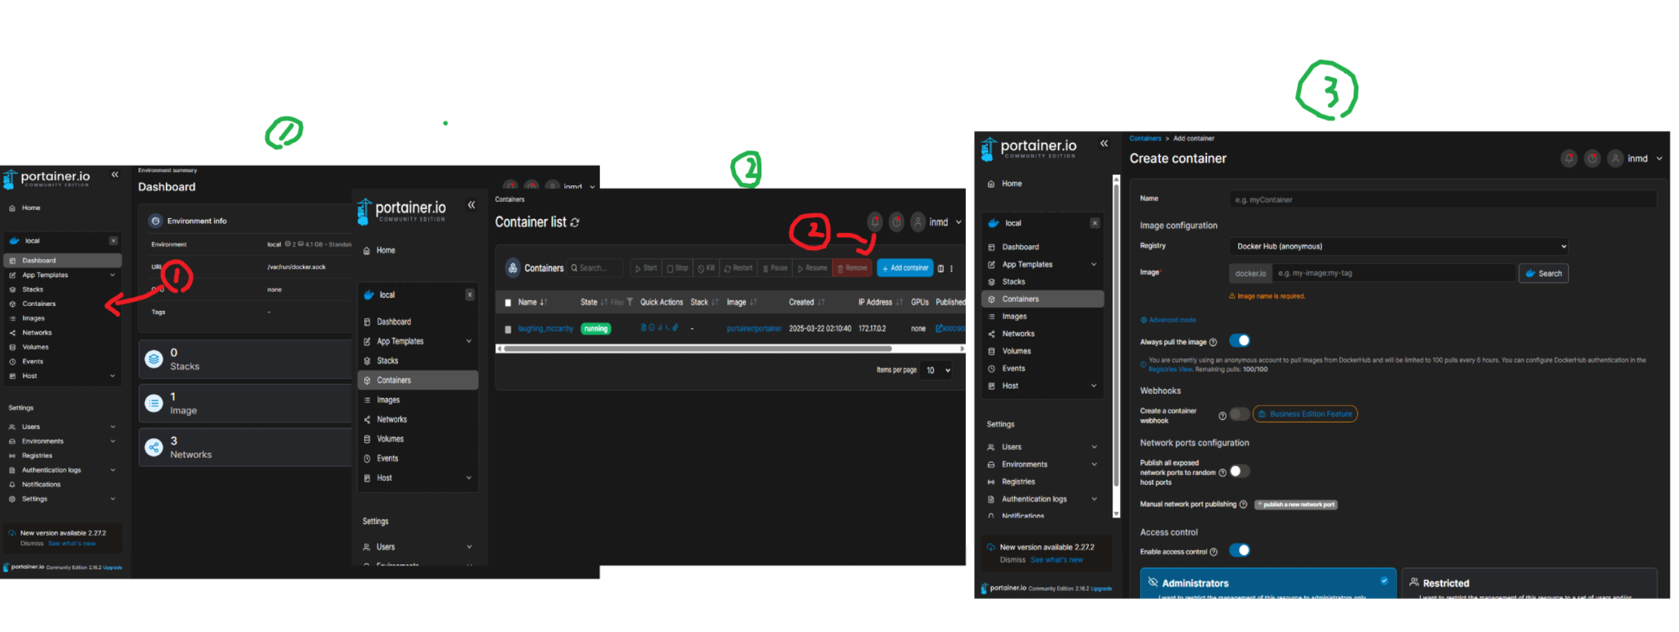Click the red Remove button with trash icon
This screenshot has height=632, width=1679.
pyautogui.click(x=853, y=268)
